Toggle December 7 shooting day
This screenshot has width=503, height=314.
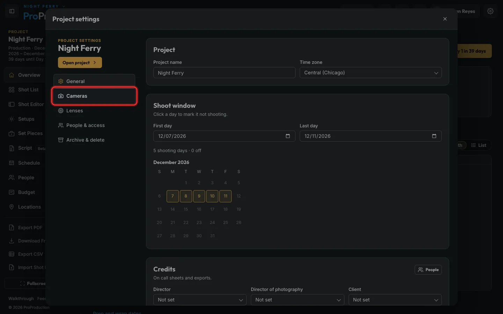173,196
